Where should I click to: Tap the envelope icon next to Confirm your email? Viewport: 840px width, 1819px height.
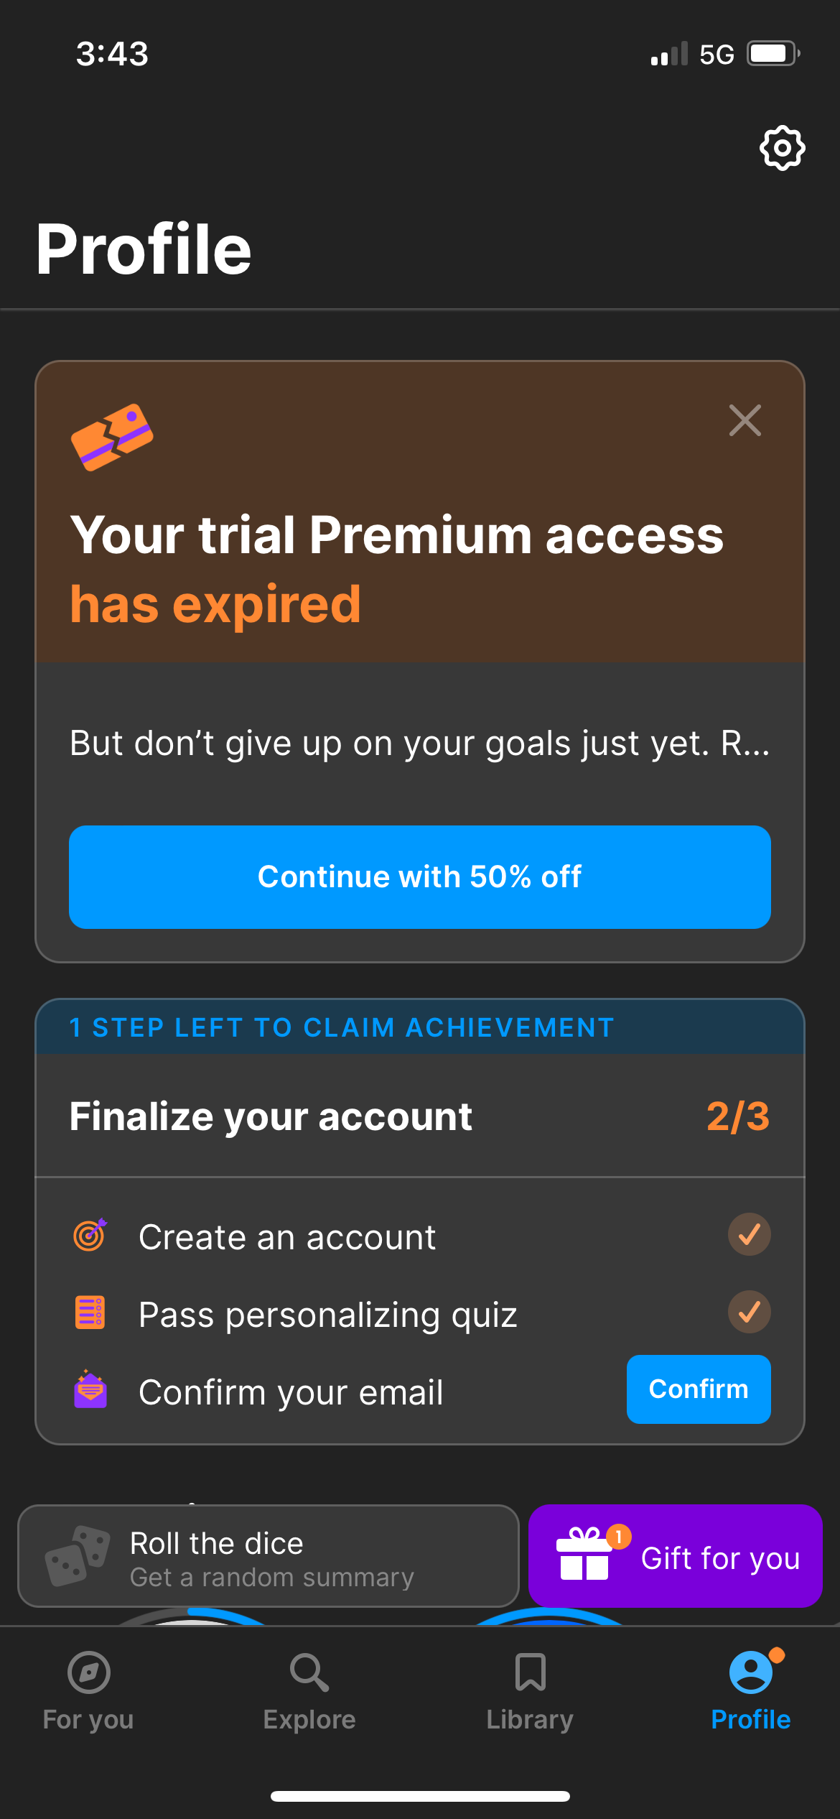pos(89,1389)
